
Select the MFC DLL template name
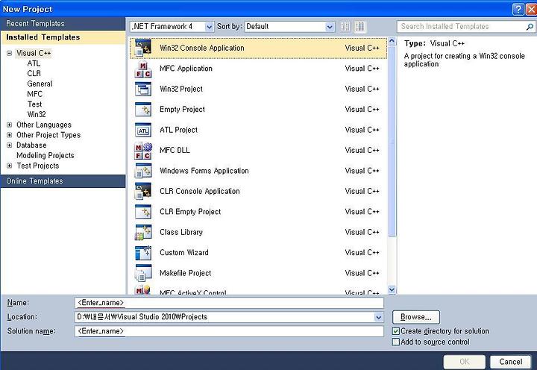tap(175, 151)
